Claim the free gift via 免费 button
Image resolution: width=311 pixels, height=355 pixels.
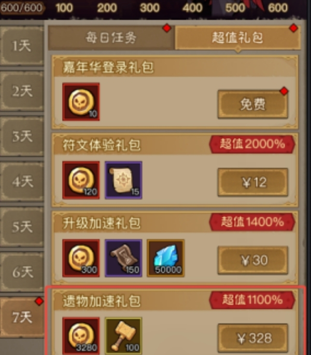tap(253, 104)
